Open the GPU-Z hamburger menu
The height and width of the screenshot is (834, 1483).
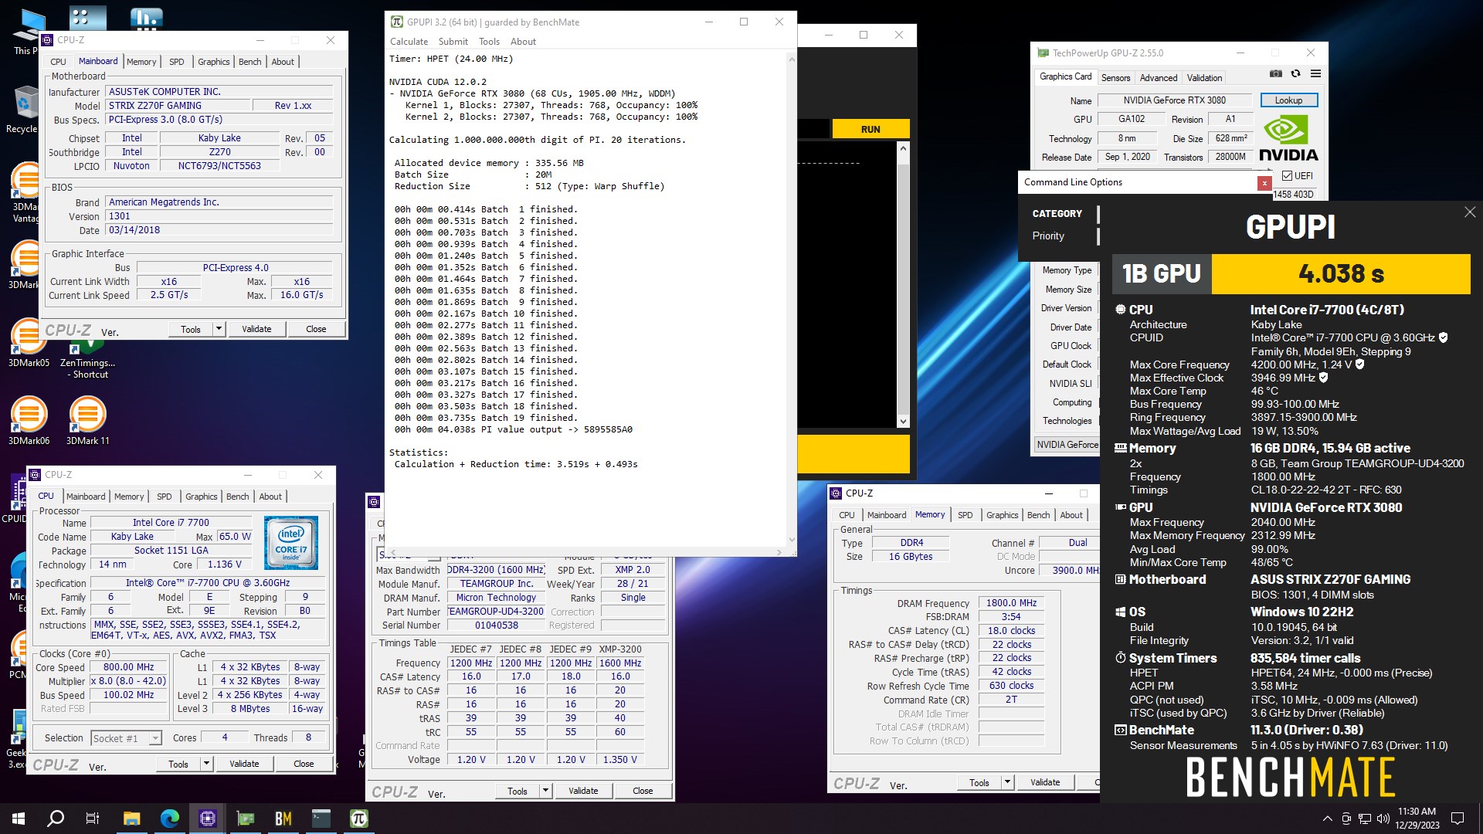click(1315, 74)
